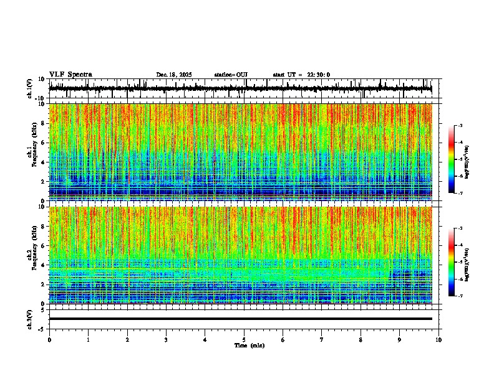The image size is (494, 381).
Task: Click the "6" kHz tick of ch.1 spectrogram
Action: (44, 143)
